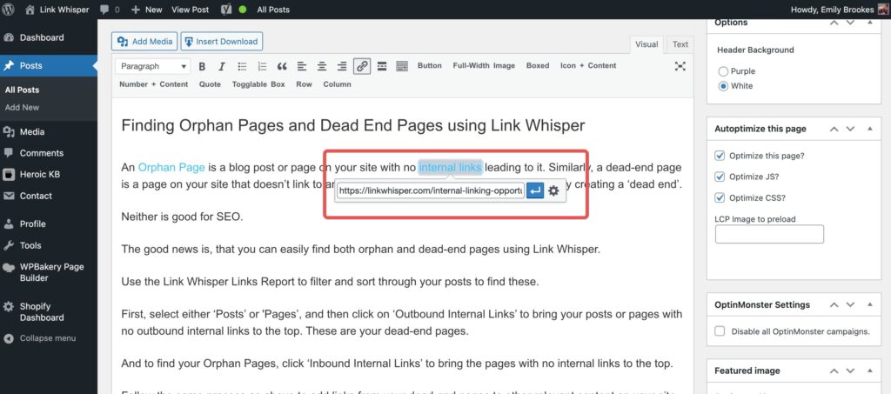Open link options gear icon
The width and height of the screenshot is (891, 394).
tap(553, 190)
